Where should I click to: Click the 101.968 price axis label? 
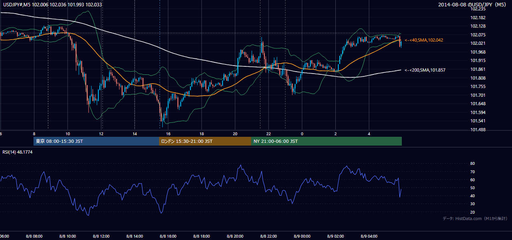(x=479, y=52)
